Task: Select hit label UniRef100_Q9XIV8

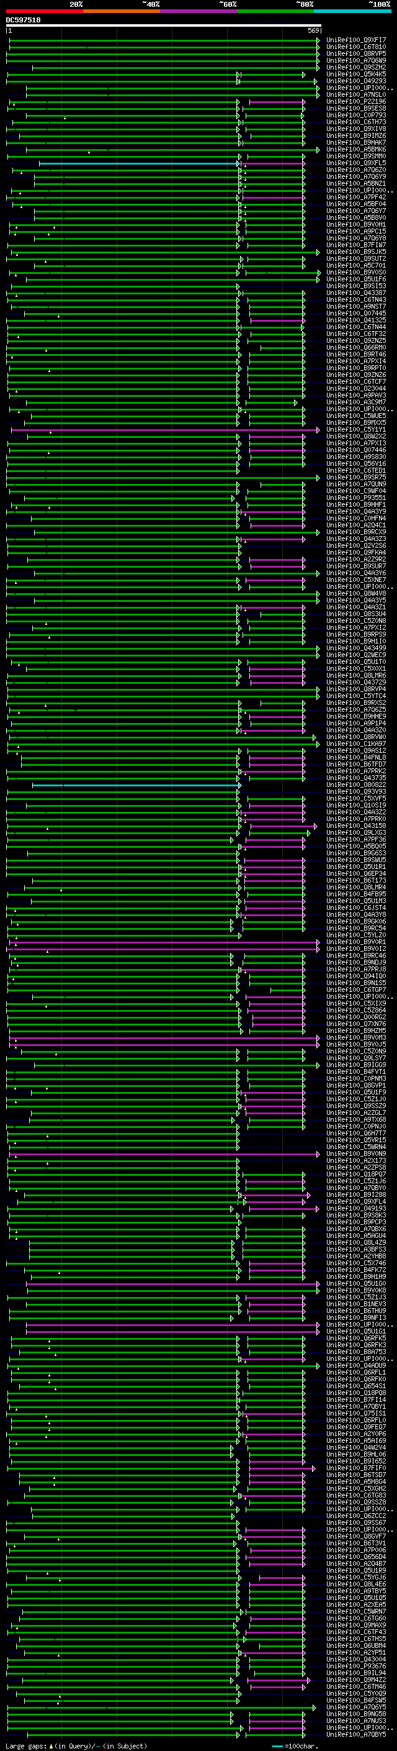Action: 356,129
